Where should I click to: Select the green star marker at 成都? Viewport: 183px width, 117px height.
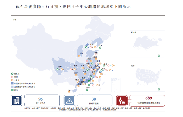58,69
